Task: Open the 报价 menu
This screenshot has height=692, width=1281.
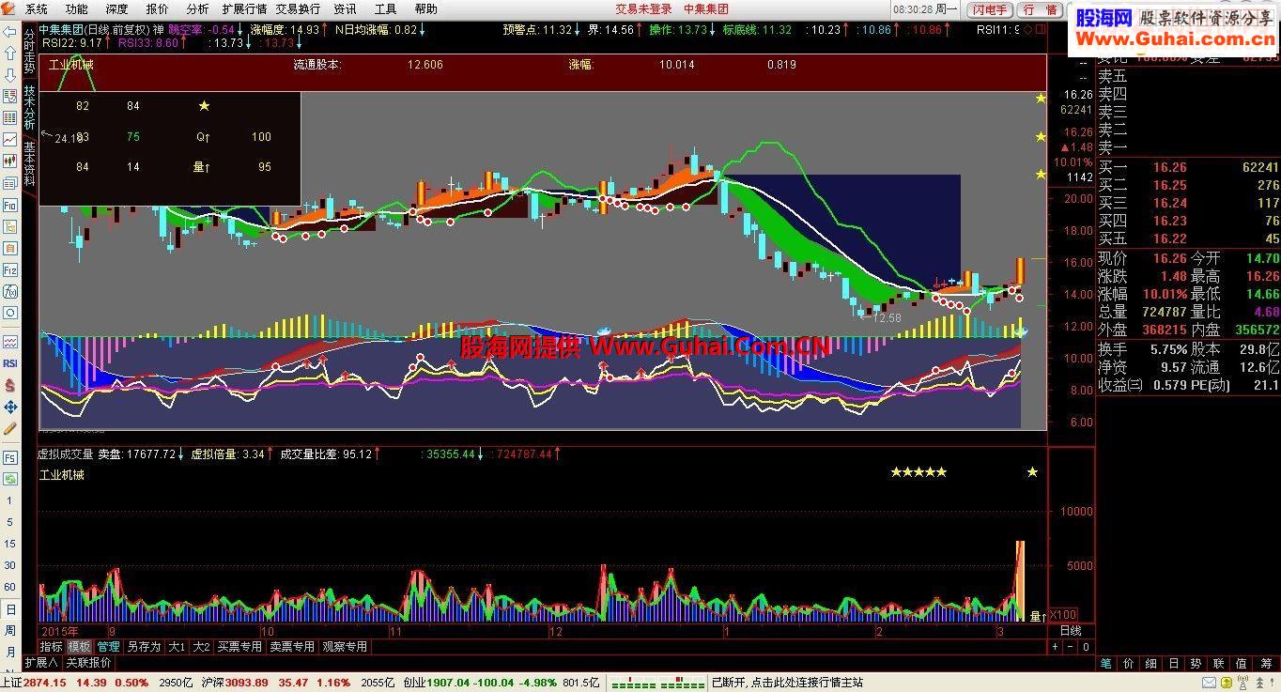Action: pyautogui.click(x=157, y=9)
